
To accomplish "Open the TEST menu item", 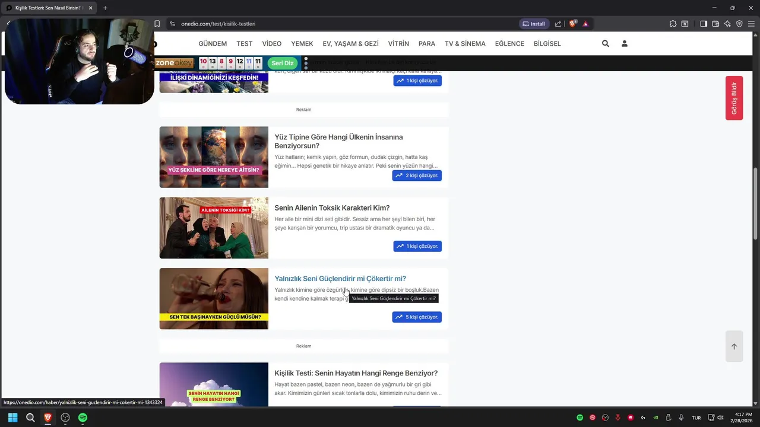I will coord(244,43).
